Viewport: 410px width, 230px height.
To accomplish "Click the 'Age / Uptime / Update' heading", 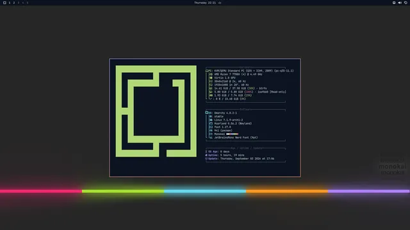I will [x=246, y=148].
